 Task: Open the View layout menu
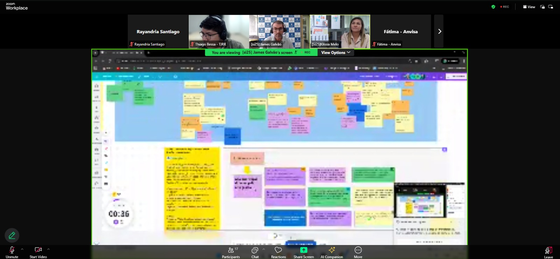click(529, 7)
